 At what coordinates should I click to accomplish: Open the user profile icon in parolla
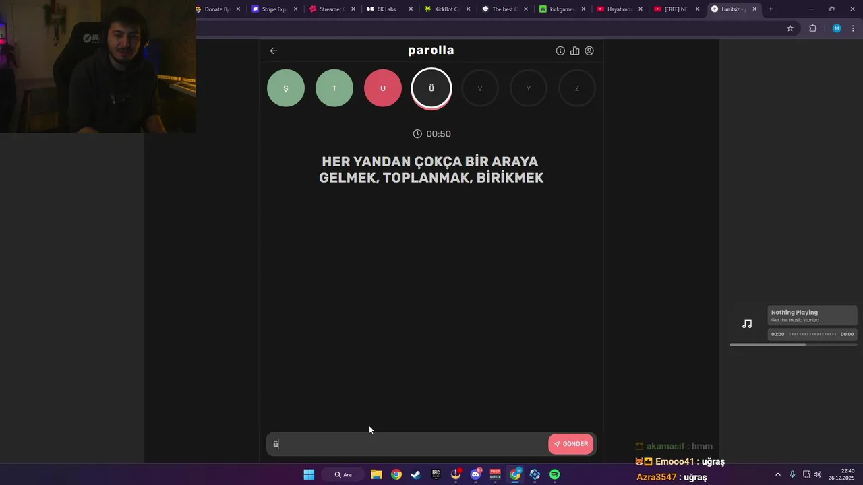pyautogui.click(x=589, y=51)
